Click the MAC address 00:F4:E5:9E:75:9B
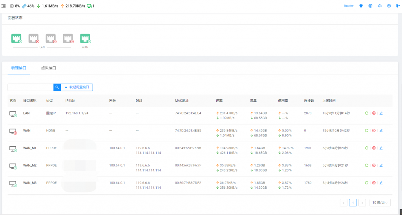Screen dimensions: 402x215 coord(188,148)
